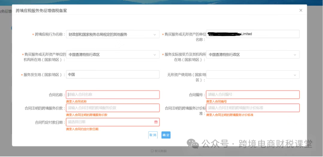This screenshot has height=157, width=323.
Task: Open the 跨境应税行为名称 dropdown
Action: pos(113,34)
